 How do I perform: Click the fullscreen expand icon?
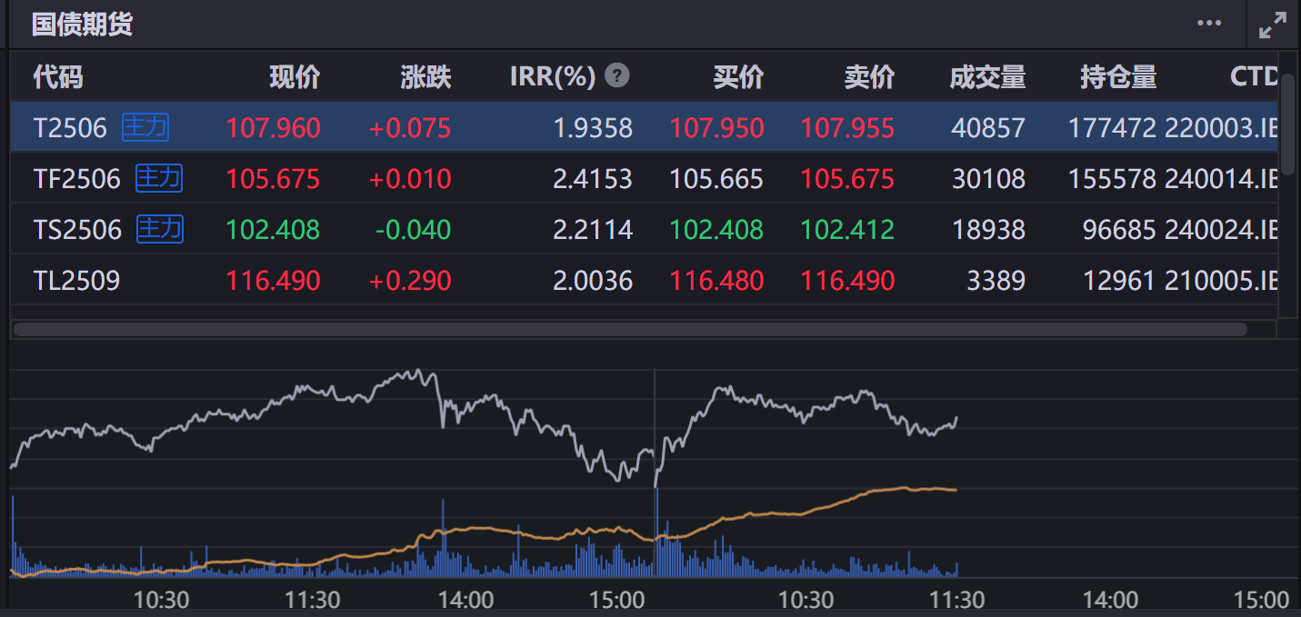1273,24
